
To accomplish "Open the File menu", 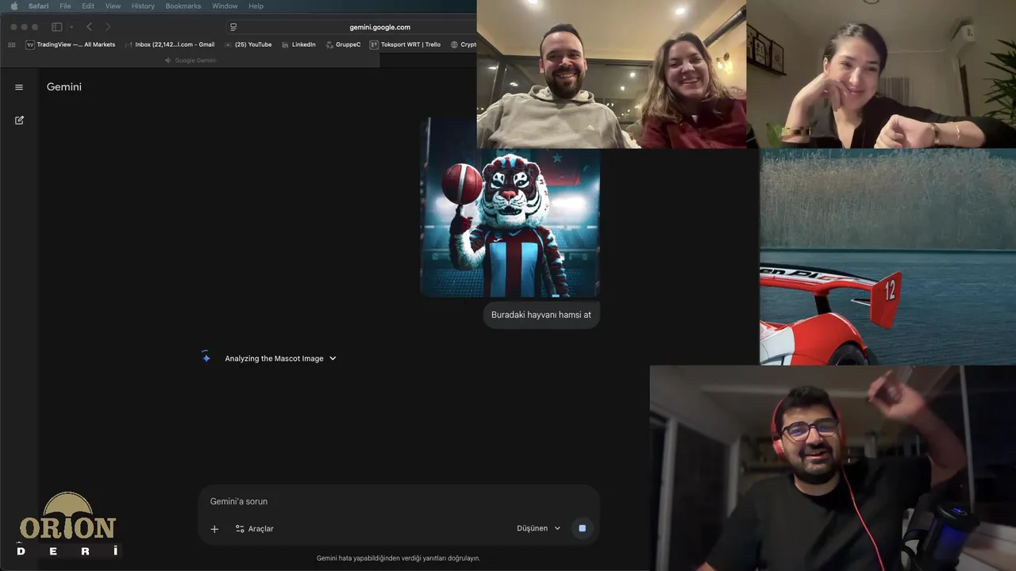I will (x=65, y=6).
